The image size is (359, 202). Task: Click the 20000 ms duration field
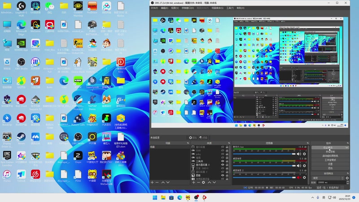[332, 182]
